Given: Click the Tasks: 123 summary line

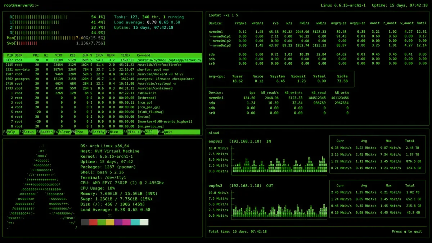Looking at the screenshot, I should (x=149, y=17).
